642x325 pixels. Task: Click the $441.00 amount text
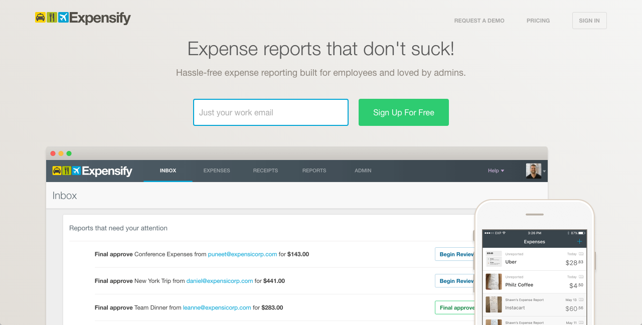tap(274, 281)
